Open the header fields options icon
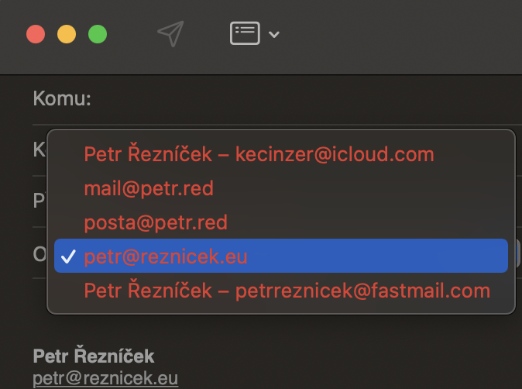Screen dimensions: 522x389 pos(244,33)
